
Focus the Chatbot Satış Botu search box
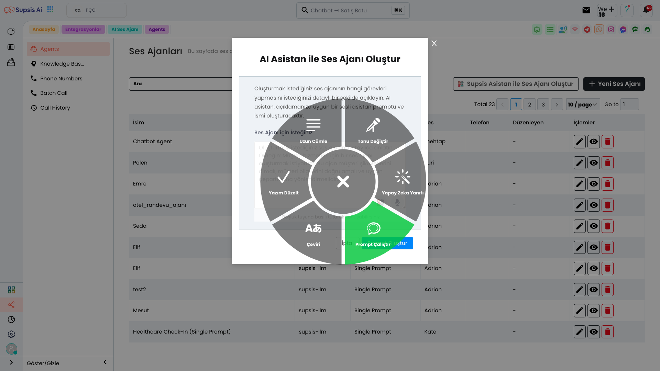point(353,10)
